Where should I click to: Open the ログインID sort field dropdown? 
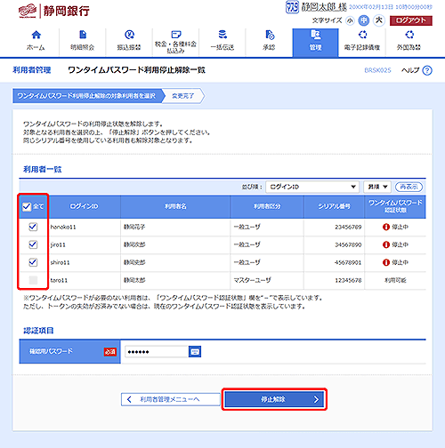[x=312, y=187]
